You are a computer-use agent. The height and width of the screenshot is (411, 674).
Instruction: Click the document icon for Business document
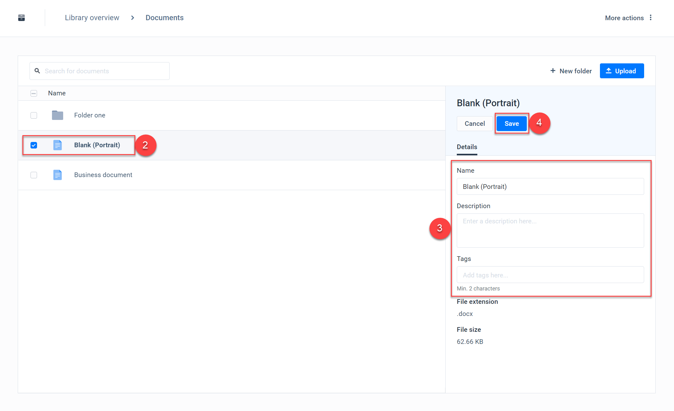(x=57, y=175)
